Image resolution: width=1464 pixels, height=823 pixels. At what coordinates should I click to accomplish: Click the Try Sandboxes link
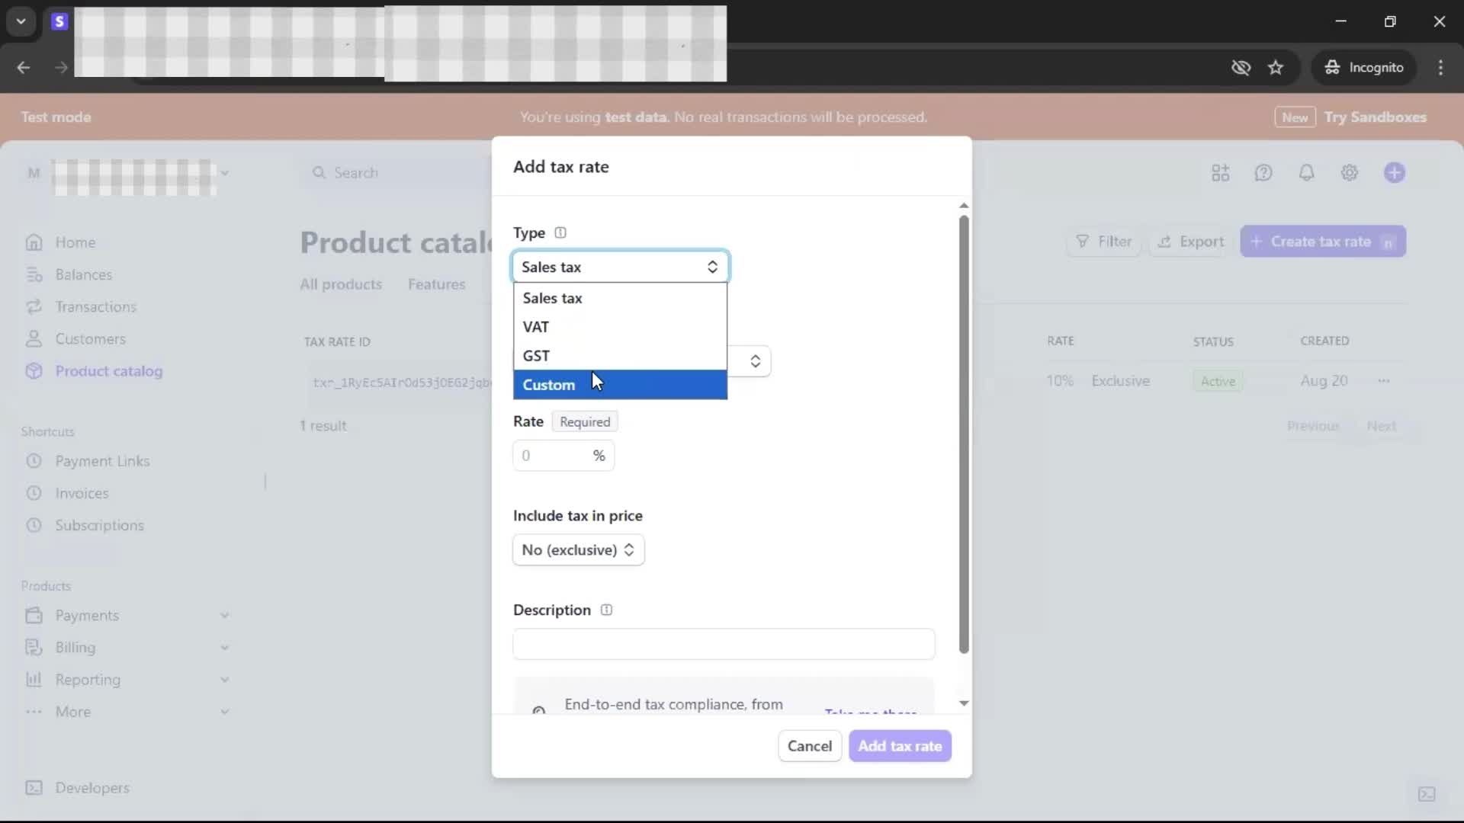[x=1375, y=117]
